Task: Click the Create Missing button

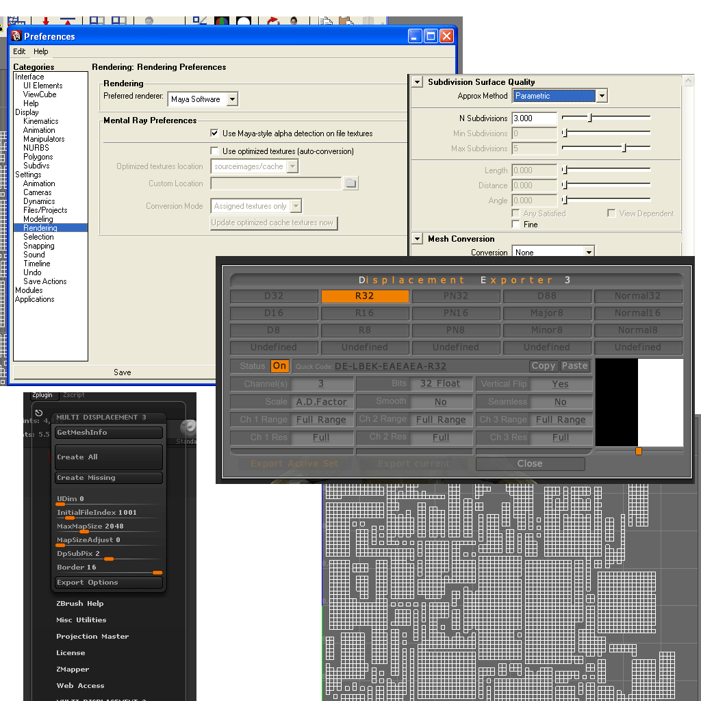Action: (109, 478)
